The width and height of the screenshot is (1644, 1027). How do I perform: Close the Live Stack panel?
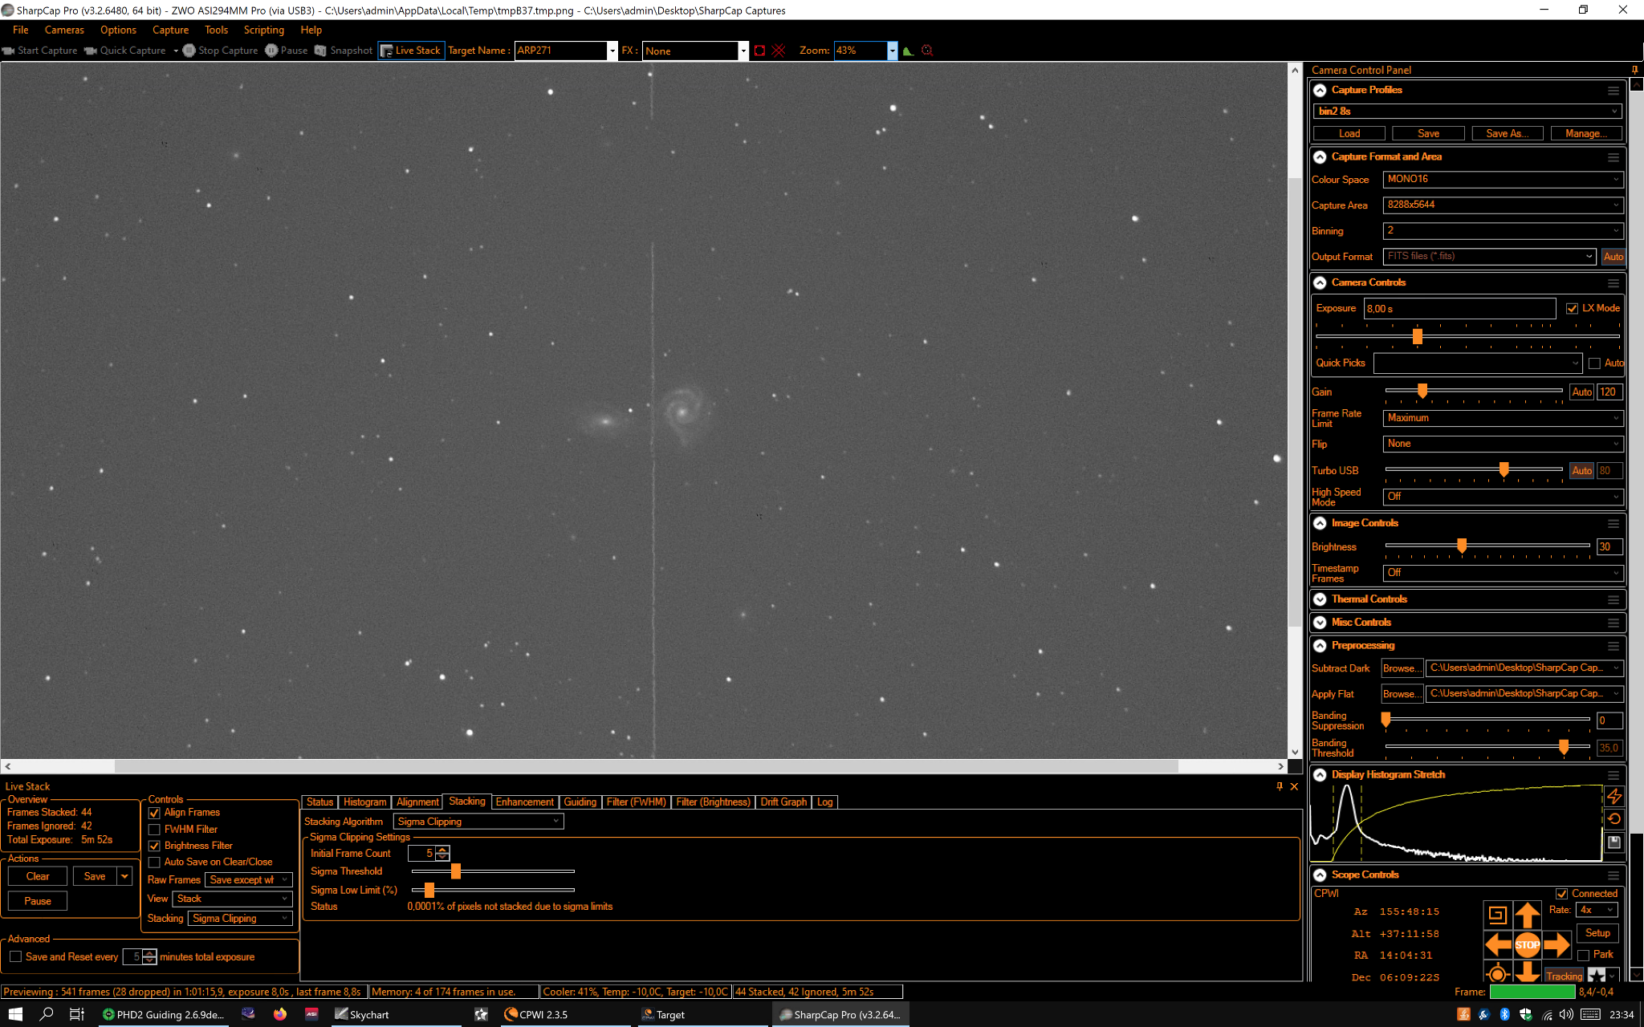point(1294,787)
